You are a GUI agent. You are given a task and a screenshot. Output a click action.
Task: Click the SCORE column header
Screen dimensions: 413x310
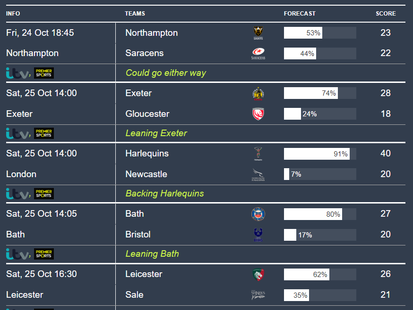tap(386, 14)
